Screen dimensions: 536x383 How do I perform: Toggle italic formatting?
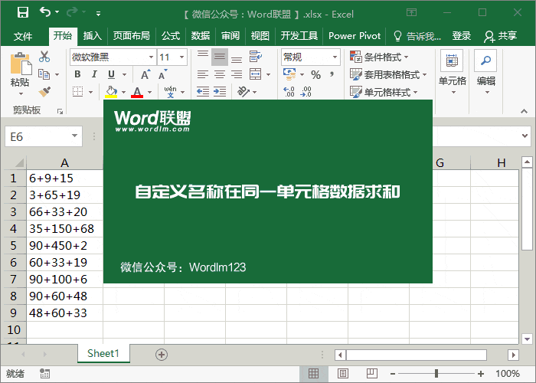coord(95,74)
